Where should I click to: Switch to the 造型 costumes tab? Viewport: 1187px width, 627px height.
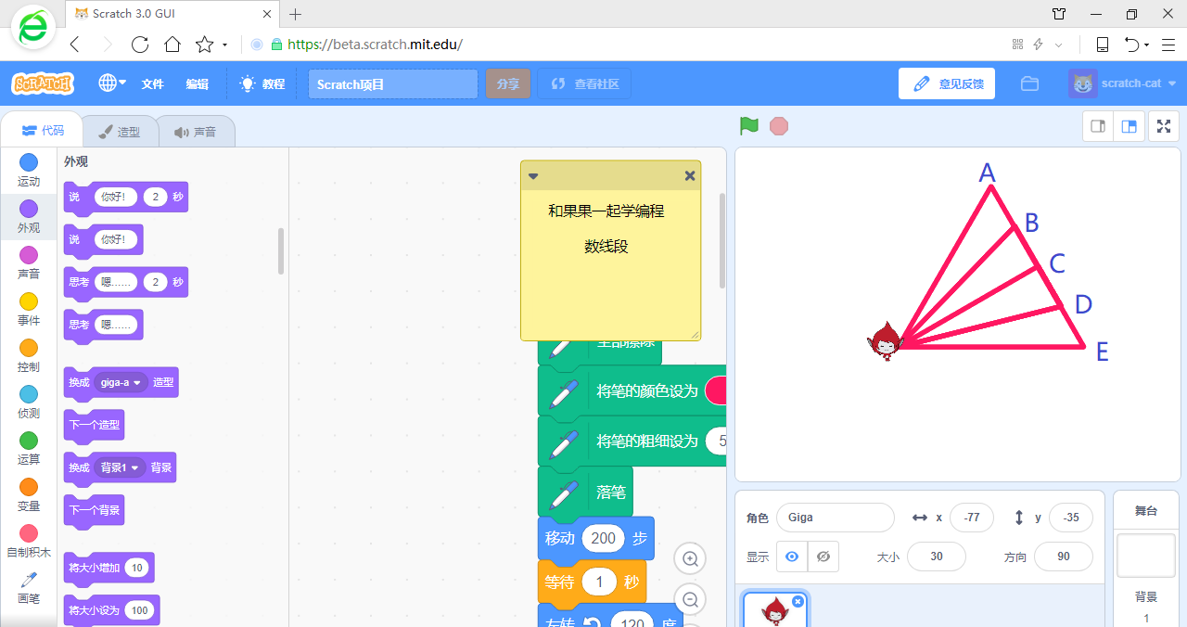click(x=120, y=132)
